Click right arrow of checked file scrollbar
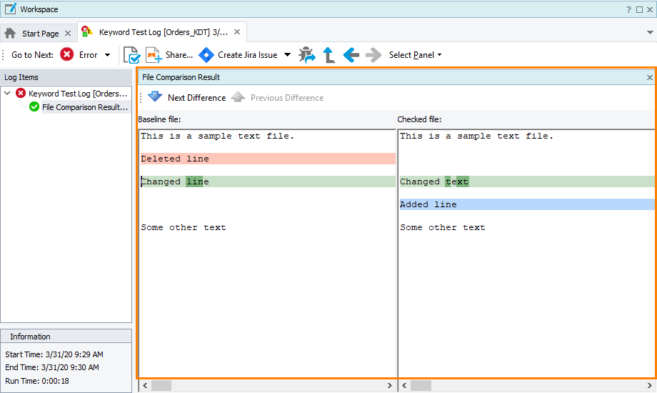 649,385
